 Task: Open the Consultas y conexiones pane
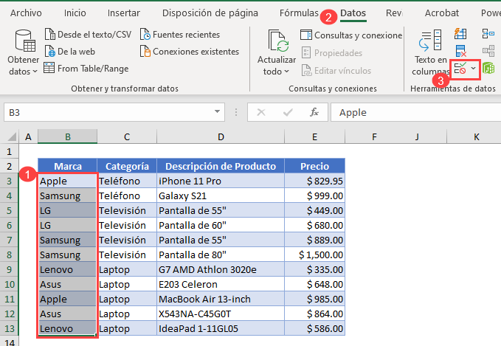(x=351, y=35)
